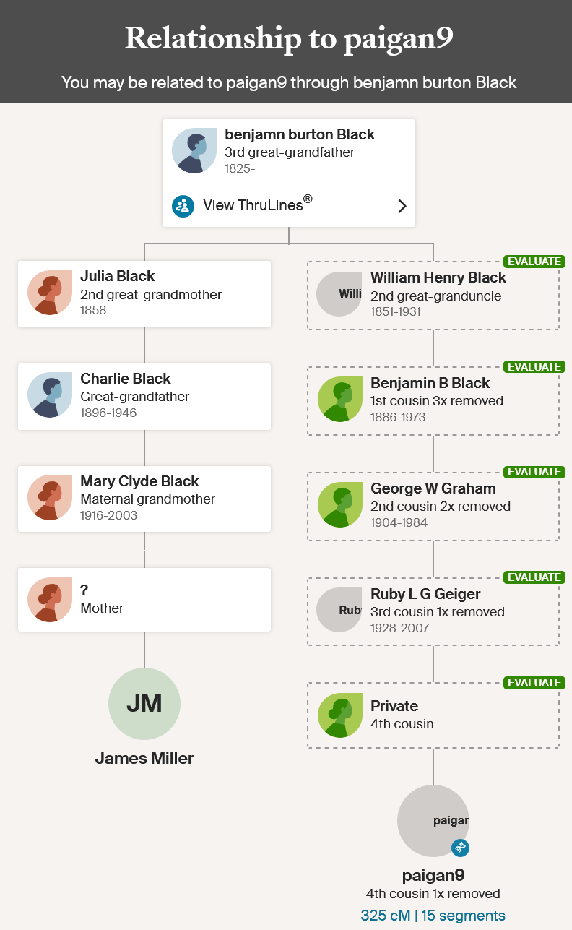Image resolution: width=572 pixels, height=930 pixels.
Task: Evaluate the George W Graham card
Action: pyautogui.click(x=534, y=472)
